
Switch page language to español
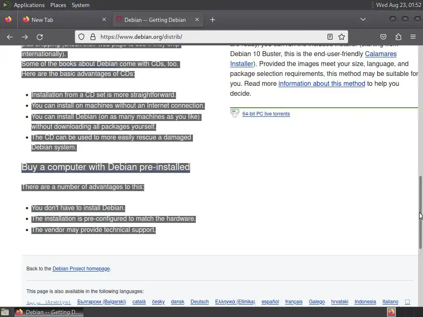coord(270,302)
